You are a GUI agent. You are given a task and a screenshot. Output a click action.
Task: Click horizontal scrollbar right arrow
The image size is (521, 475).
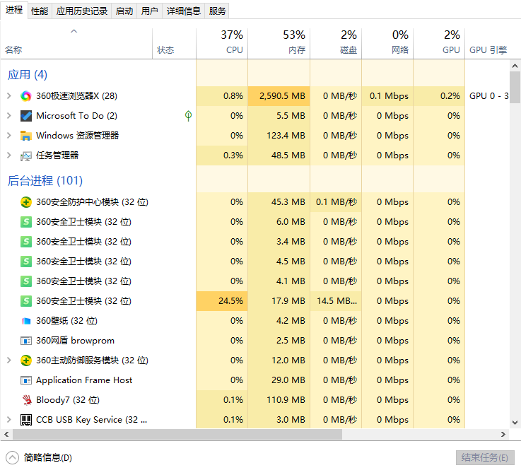pyautogui.click(x=503, y=434)
